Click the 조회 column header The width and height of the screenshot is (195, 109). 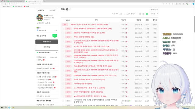click(147, 20)
